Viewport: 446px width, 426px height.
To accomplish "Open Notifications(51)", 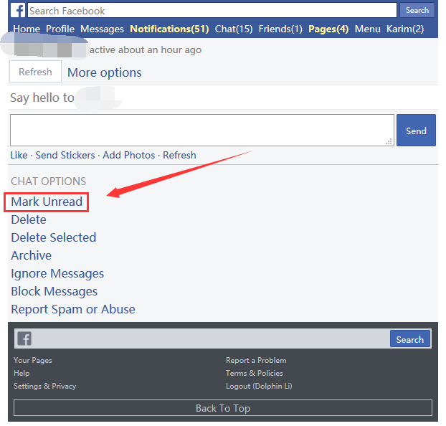I will (x=169, y=29).
